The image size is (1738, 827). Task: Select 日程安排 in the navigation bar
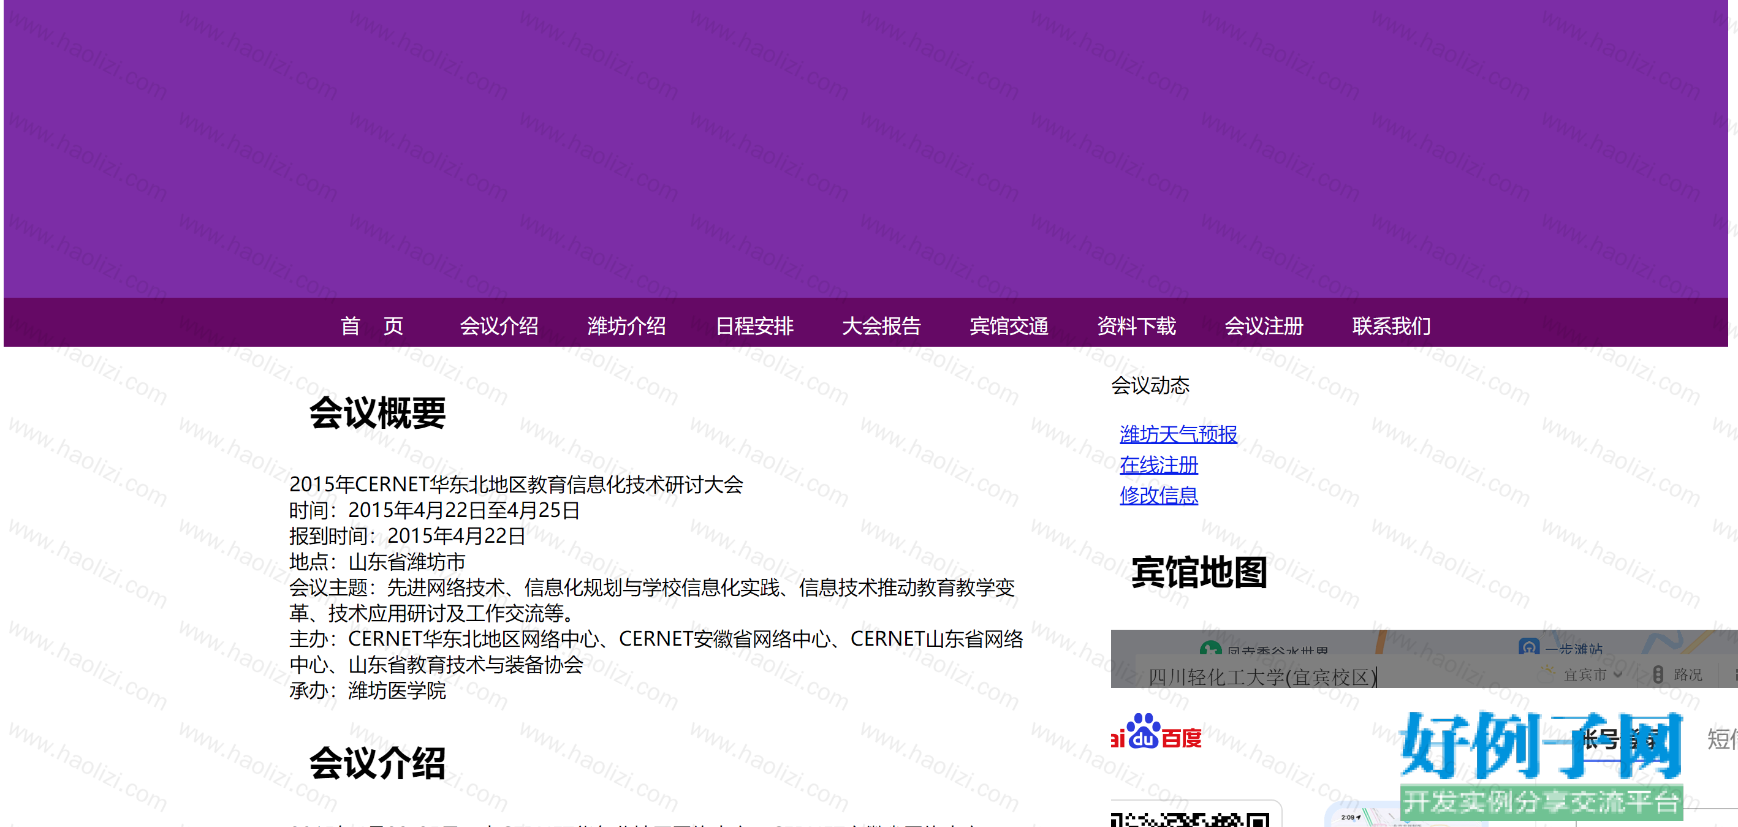pos(754,326)
